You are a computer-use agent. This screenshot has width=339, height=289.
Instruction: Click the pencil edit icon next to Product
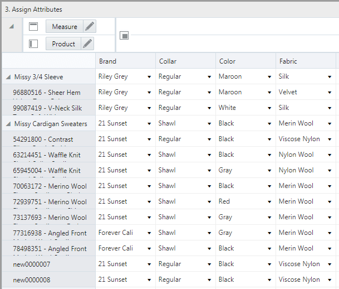tap(87, 44)
